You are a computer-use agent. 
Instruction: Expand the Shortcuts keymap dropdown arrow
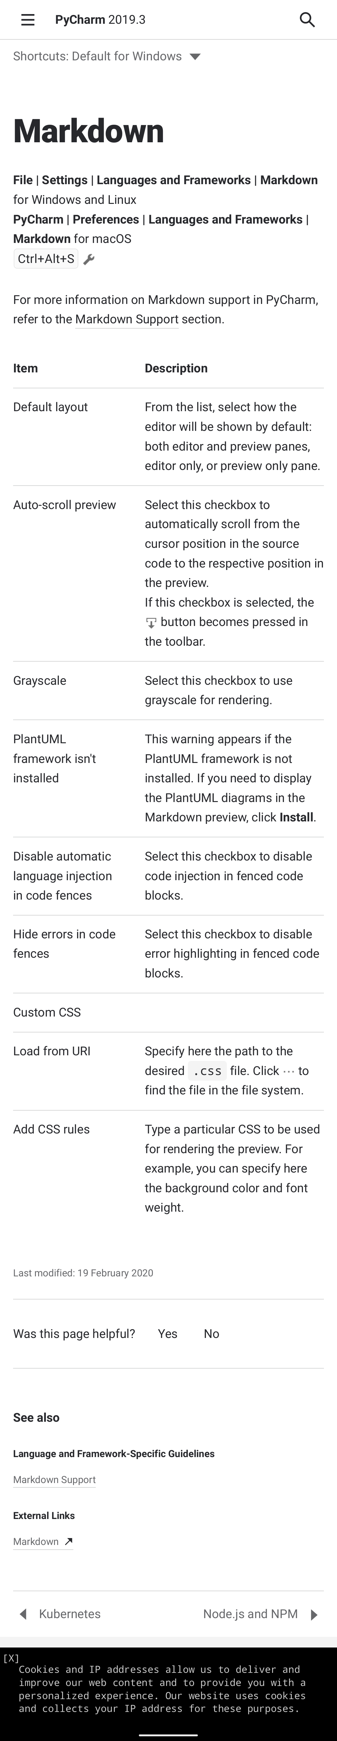(195, 57)
